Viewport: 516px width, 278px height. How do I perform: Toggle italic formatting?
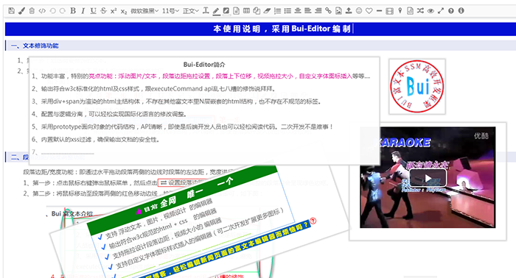(83, 11)
